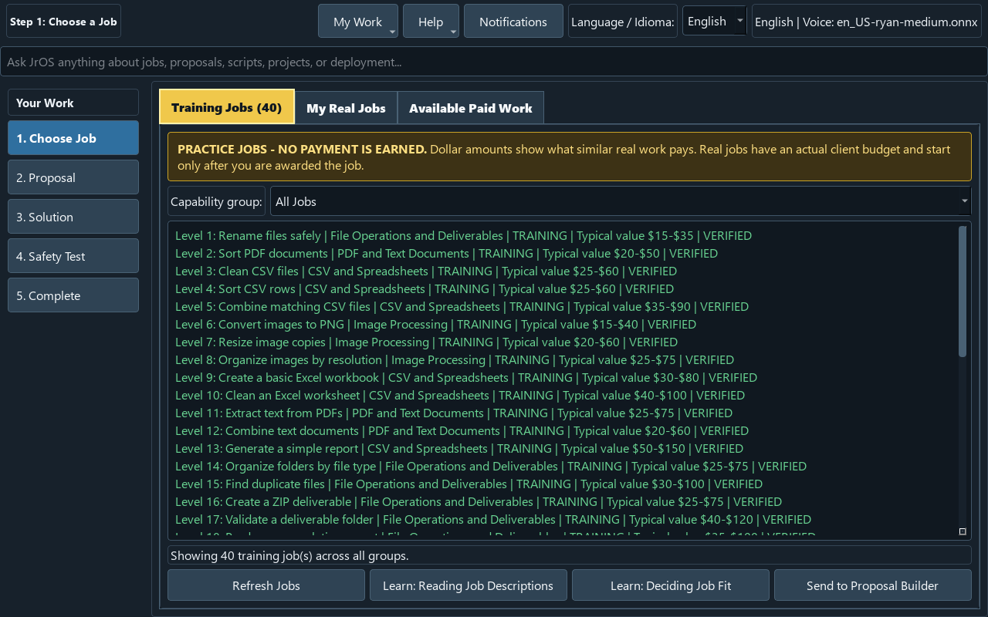The height and width of the screenshot is (617, 988).
Task: Click the job list vertical scrollbar thumb
Action: coord(963,292)
